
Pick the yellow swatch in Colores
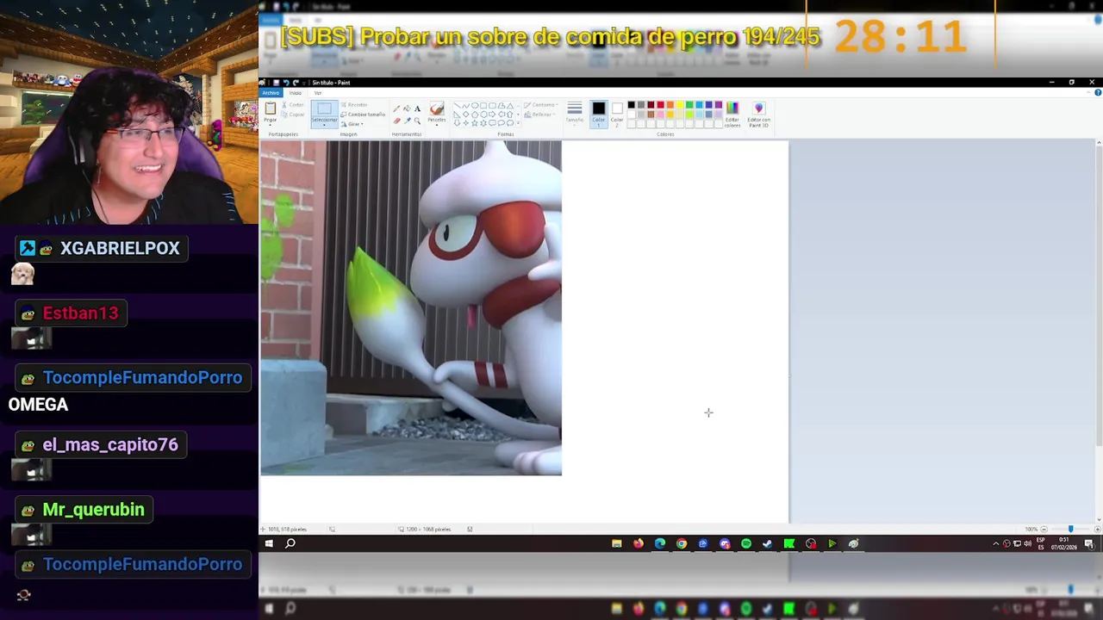click(680, 105)
